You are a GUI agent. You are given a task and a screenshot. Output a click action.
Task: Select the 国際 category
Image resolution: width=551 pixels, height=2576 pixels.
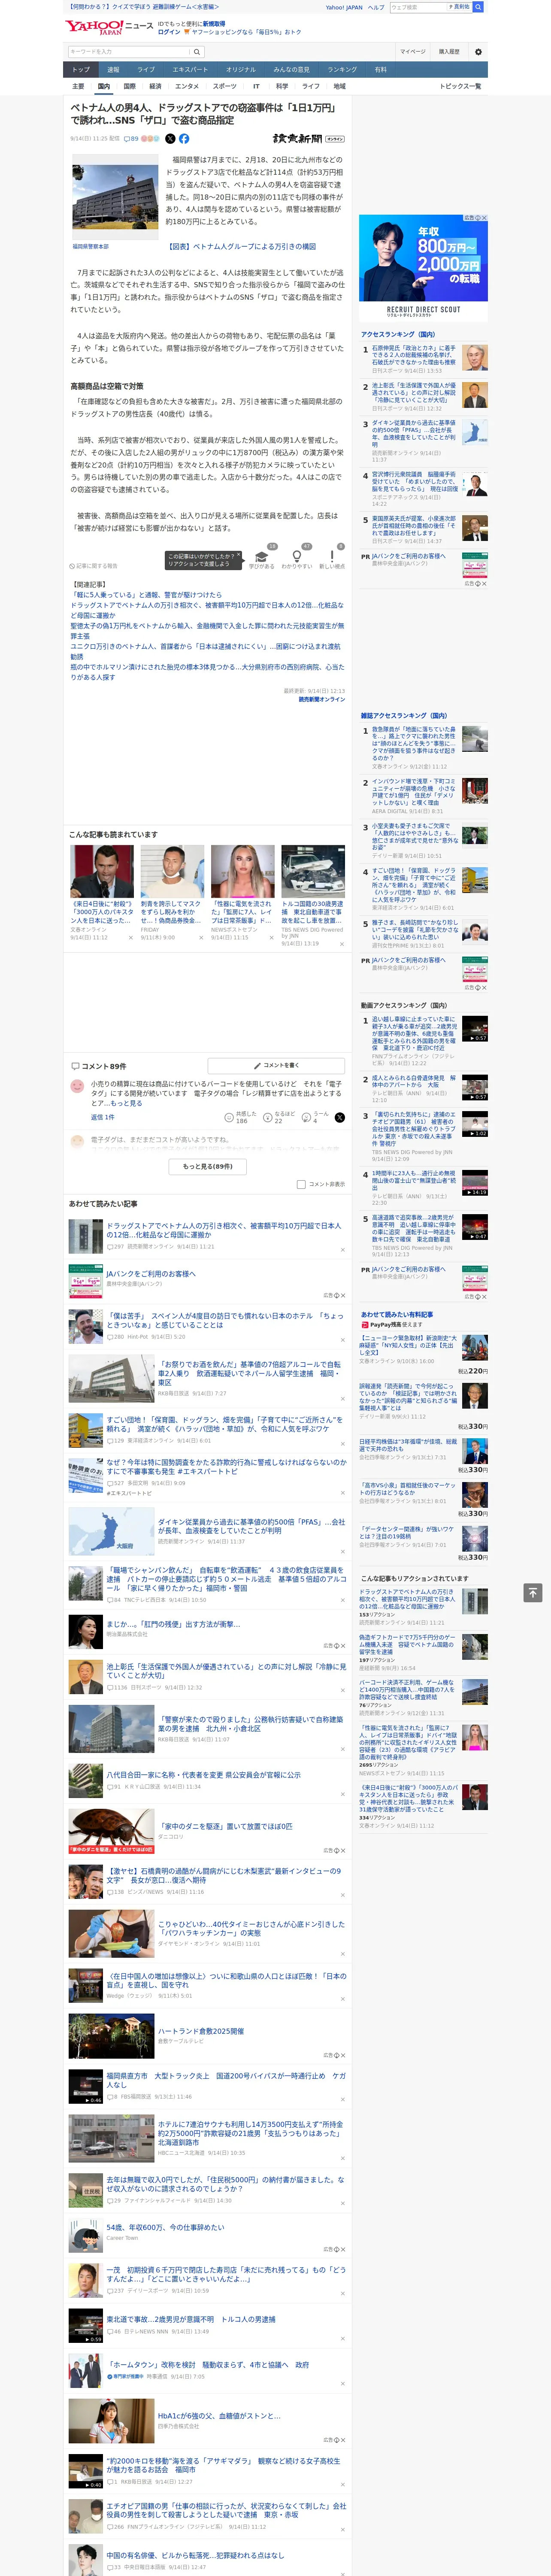click(x=129, y=86)
